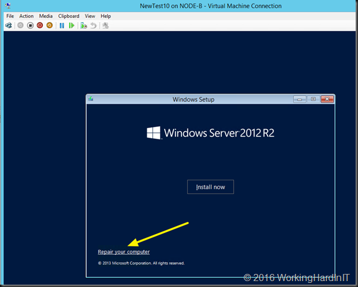
Task: Shut down the VM with the red power icon
Action: 40,25
